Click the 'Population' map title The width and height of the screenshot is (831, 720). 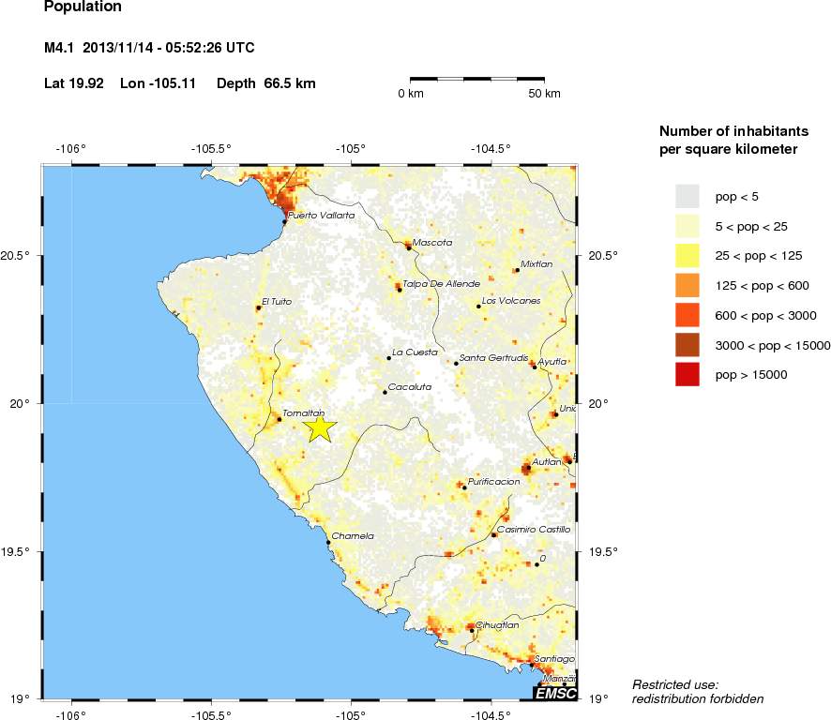[83, 7]
